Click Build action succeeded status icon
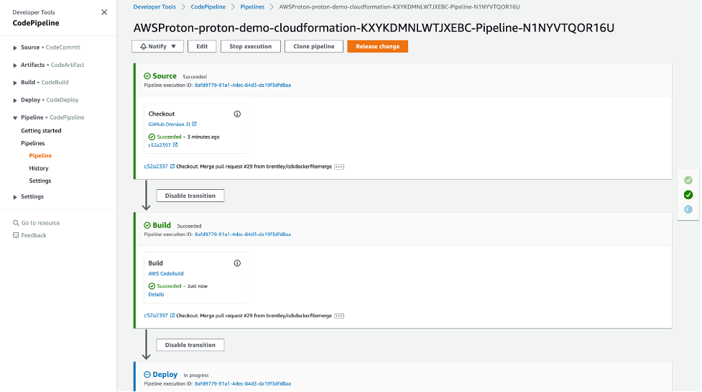Screen dimensions: 702x392 point(152,286)
